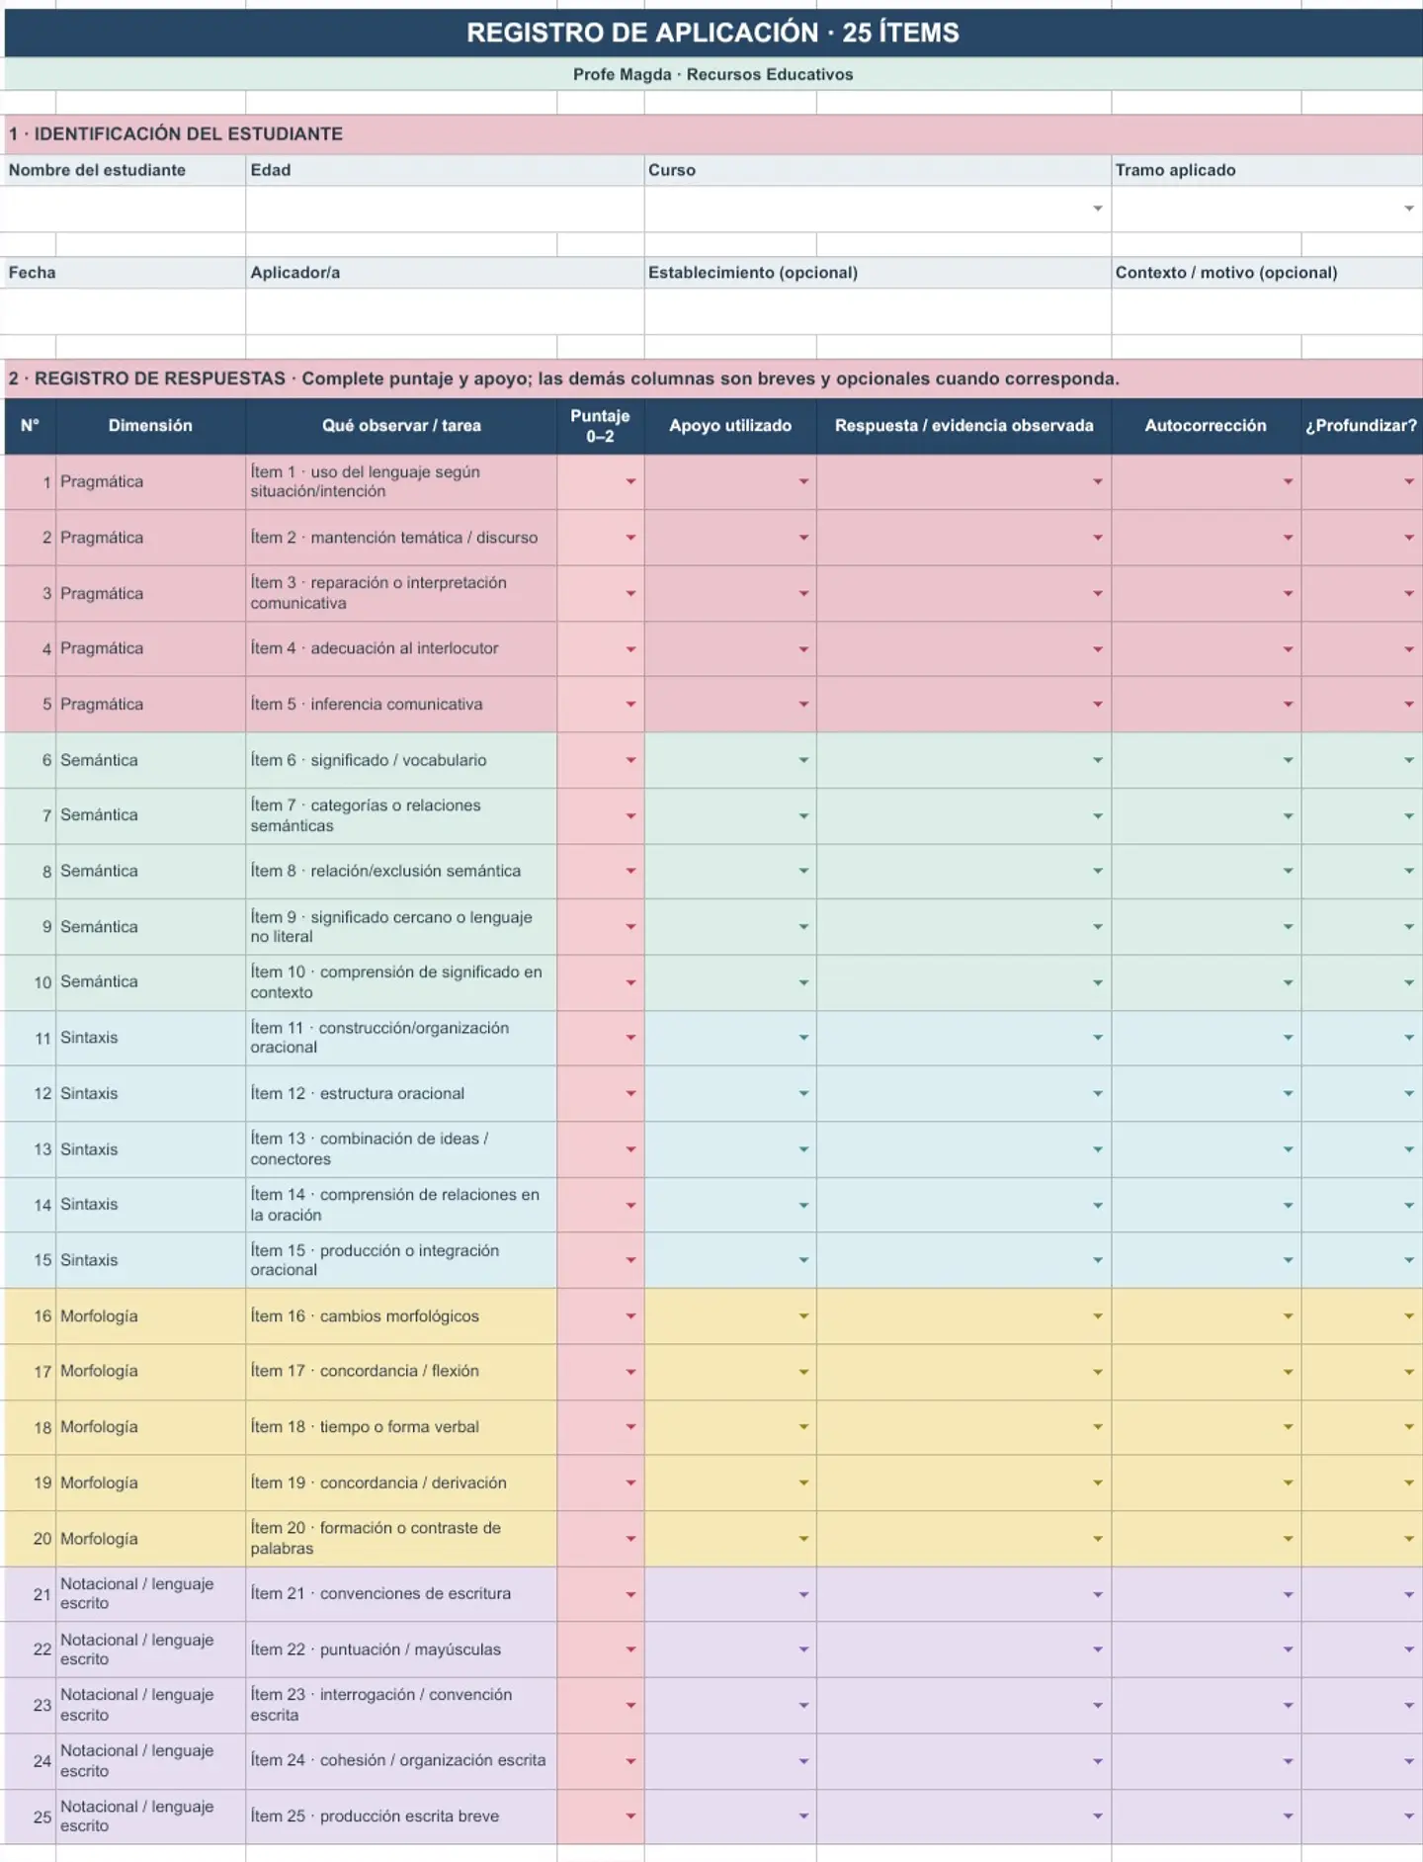1423x1862 pixels.
Task: Open Puntaje dropdown for Ítem 6
Action: click(630, 761)
